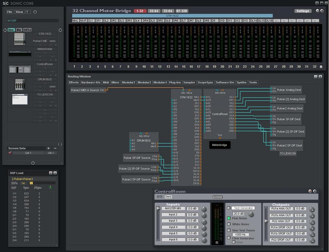Click the Meterbridge device thumbnail in project list
Screen dimensions: 329x252
pyautogui.click(x=20, y=54)
